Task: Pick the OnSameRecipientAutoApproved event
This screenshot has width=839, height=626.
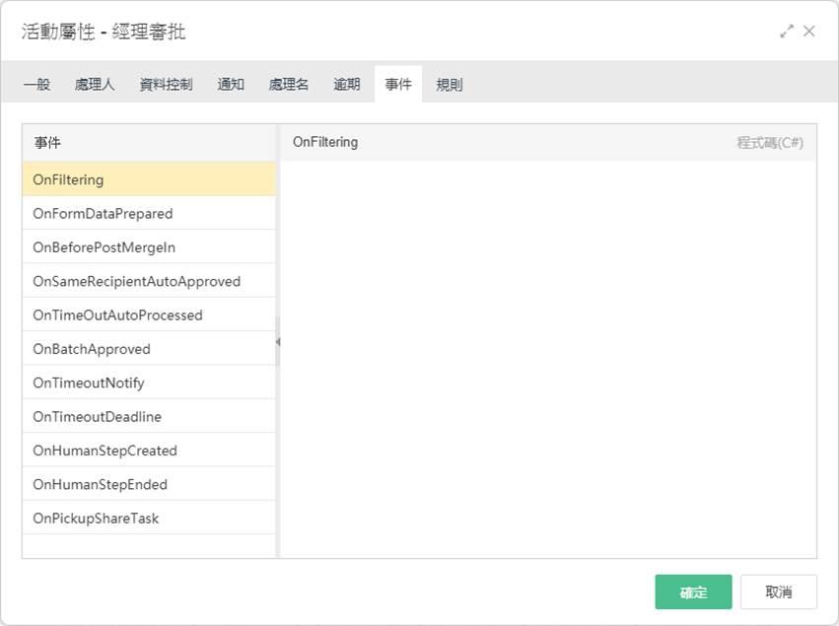Action: pyautogui.click(x=149, y=281)
